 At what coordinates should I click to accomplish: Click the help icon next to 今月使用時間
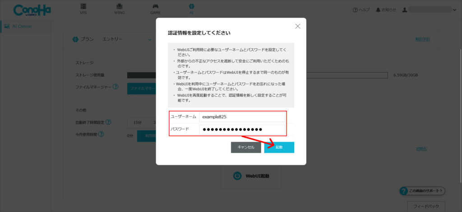(101, 134)
